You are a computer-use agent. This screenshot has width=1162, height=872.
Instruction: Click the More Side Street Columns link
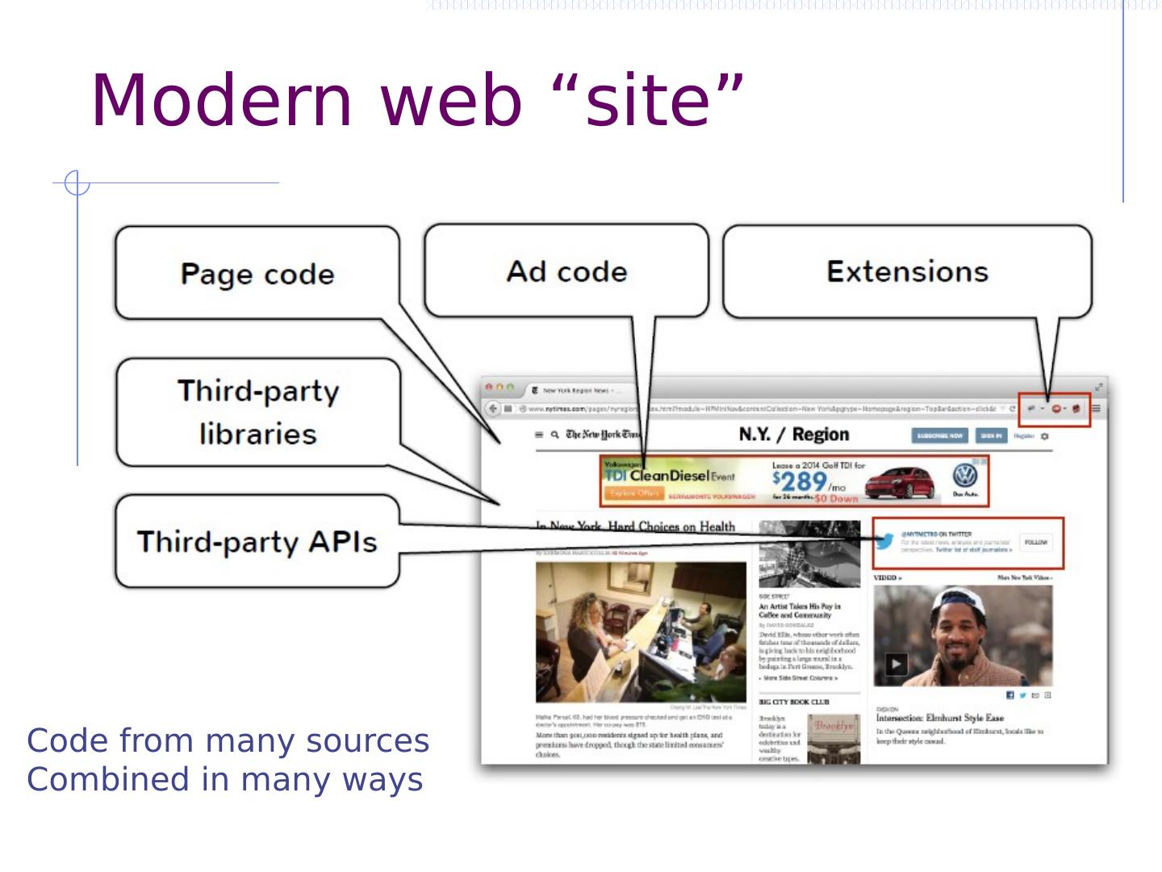[800, 678]
